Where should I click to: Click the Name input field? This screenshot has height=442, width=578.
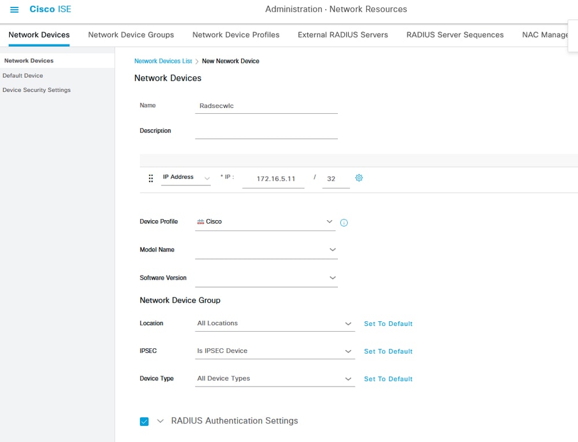click(x=266, y=106)
